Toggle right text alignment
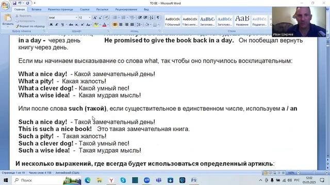 [x=126, y=25]
